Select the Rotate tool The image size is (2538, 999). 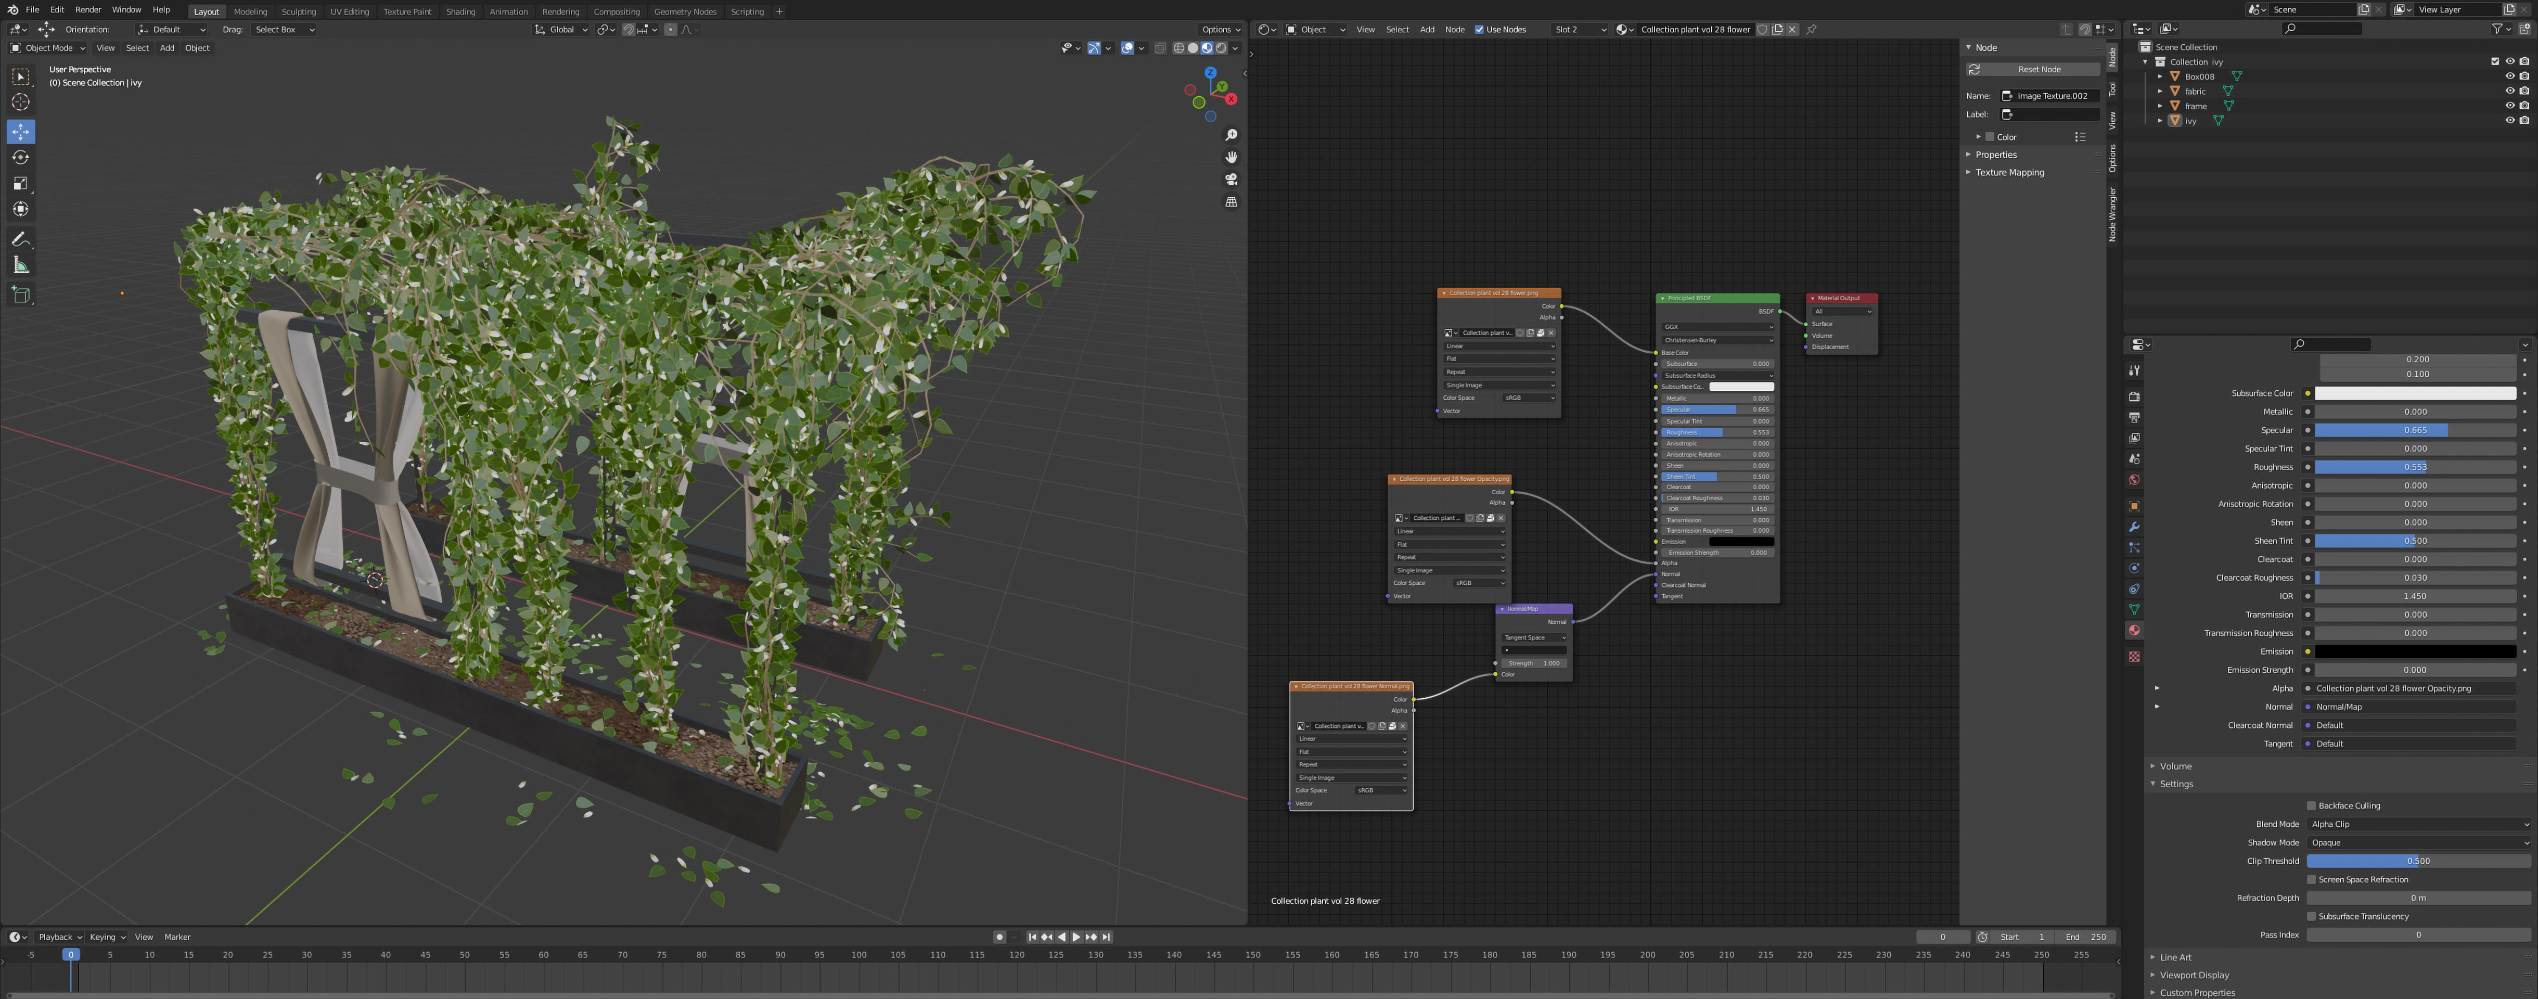[x=21, y=158]
